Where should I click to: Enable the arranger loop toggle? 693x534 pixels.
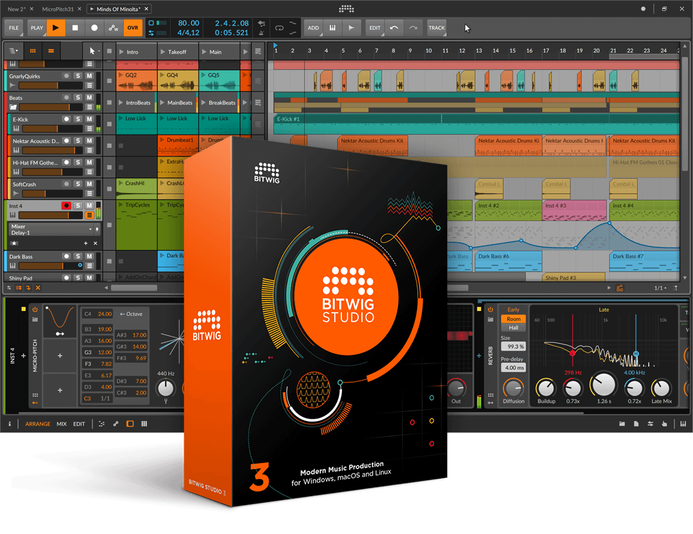[x=279, y=28]
